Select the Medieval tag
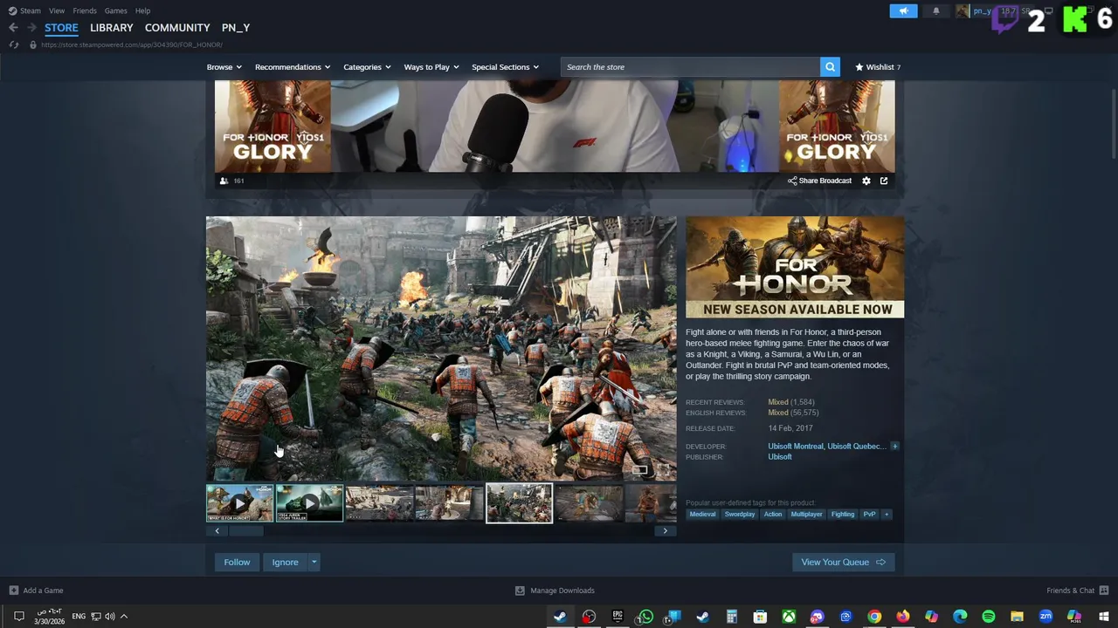Viewport: 1118px width, 628px height. tap(702, 515)
